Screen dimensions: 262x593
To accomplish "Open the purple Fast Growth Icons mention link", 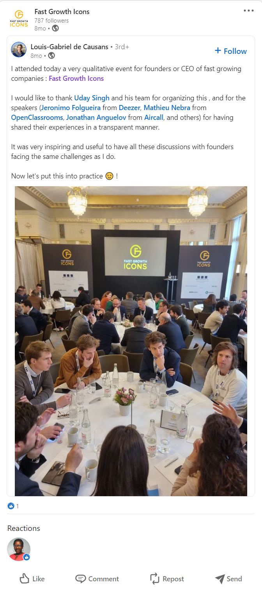I will 76,78.
